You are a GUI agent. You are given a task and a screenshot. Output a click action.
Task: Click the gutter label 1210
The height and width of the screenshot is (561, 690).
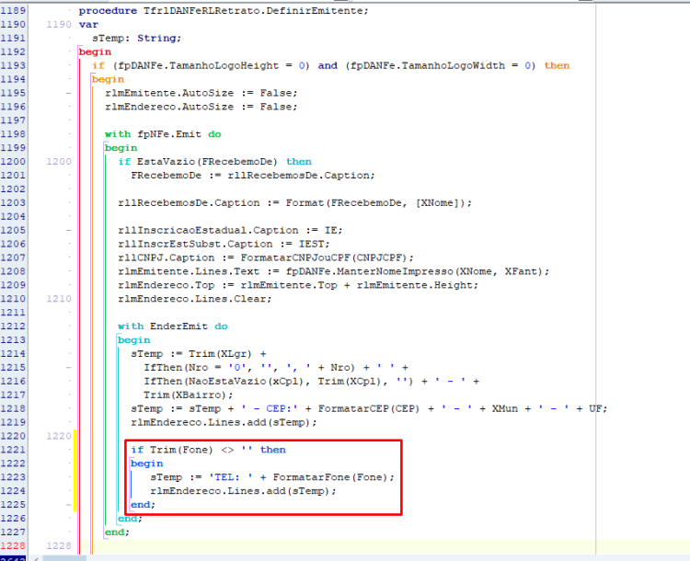pos(59,299)
